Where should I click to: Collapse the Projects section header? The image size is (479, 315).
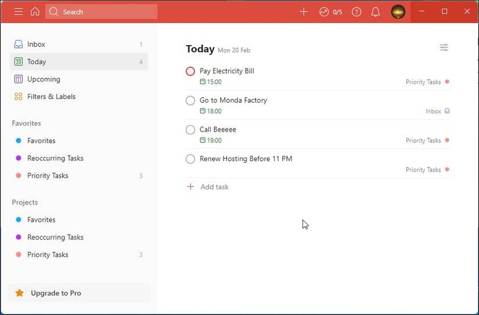(25, 202)
